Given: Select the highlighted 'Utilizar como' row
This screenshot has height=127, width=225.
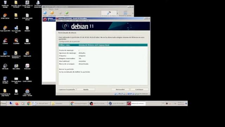Looking at the screenshot, I should [x=103, y=45].
